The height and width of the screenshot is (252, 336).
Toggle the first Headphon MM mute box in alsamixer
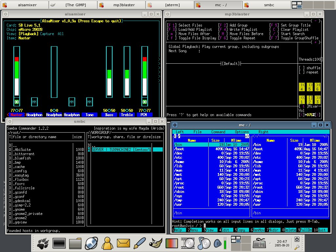point(34,102)
